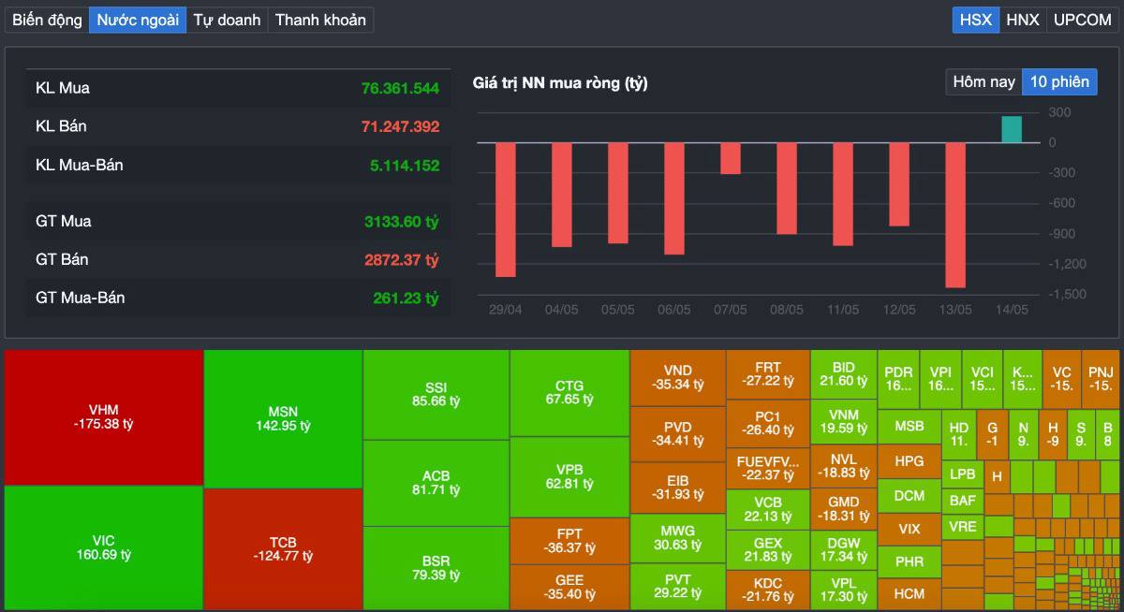Click the DCM treemap tile
This screenshot has height=612, width=1124.
tap(909, 495)
